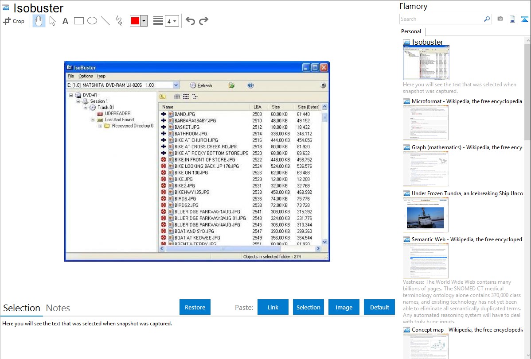Choose the freehand drawing tool

click(x=119, y=21)
